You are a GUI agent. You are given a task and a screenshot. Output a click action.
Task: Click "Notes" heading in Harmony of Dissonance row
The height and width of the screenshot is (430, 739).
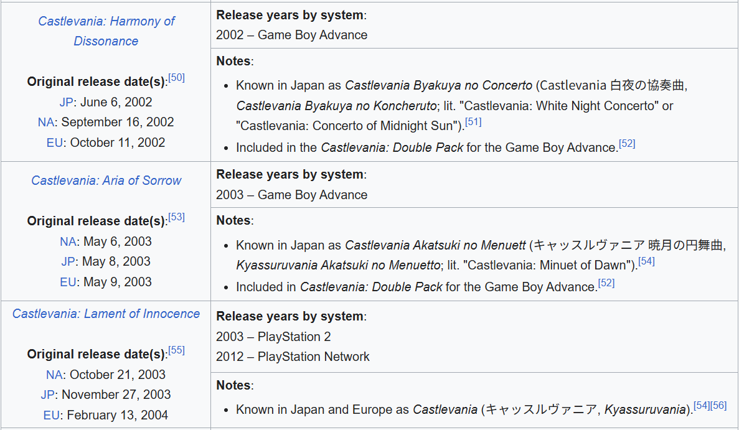[233, 61]
